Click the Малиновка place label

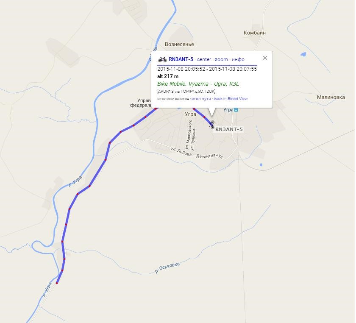coord(331,97)
